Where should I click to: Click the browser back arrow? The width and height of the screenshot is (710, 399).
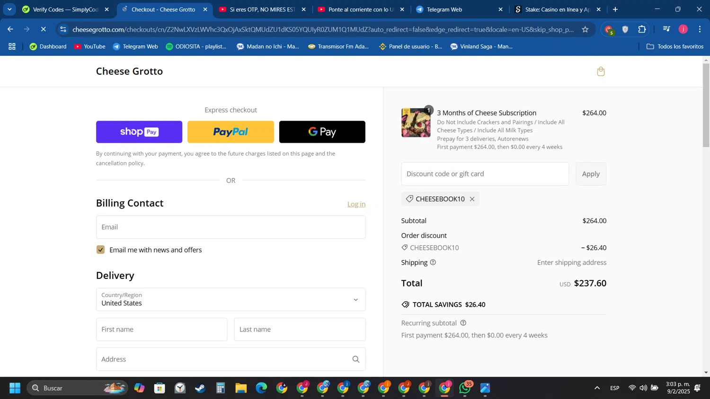[x=10, y=29]
